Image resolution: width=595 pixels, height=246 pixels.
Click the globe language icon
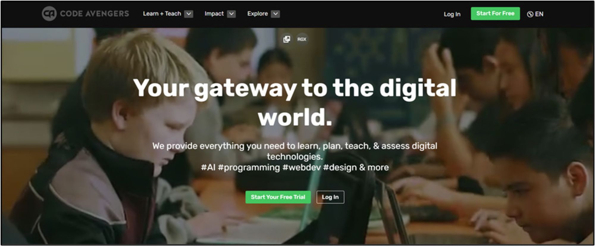530,14
